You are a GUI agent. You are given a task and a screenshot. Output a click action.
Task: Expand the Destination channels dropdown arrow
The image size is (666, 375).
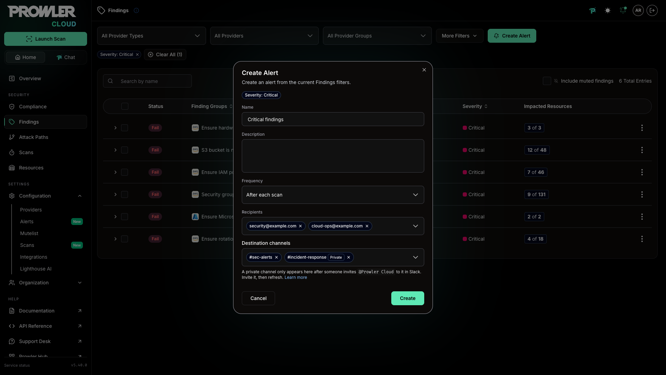tap(416, 257)
